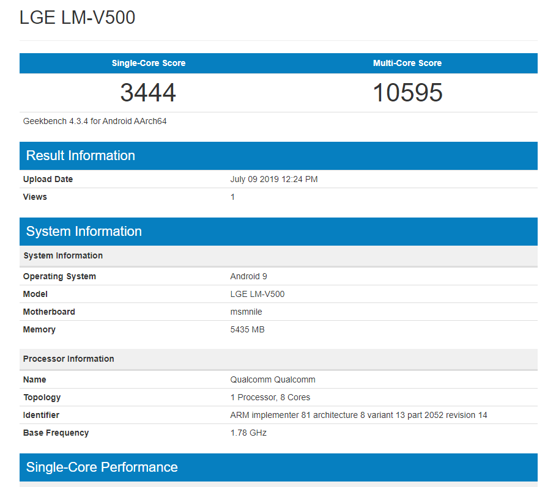Select the Android 9 value

pyautogui.click(x=248, y=276)
